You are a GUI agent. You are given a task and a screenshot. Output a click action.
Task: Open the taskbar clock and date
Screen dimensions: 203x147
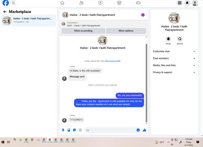point(189,142)
